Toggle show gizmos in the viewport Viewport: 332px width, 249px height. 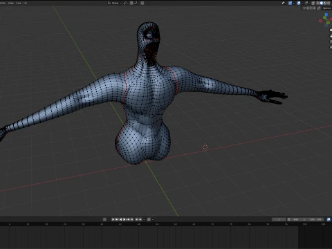coord(290,3)
